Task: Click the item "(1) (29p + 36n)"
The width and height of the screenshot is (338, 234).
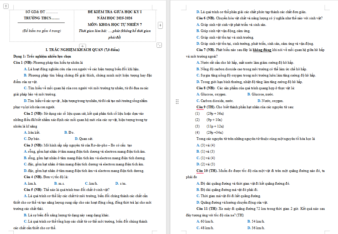Action: 210,113
